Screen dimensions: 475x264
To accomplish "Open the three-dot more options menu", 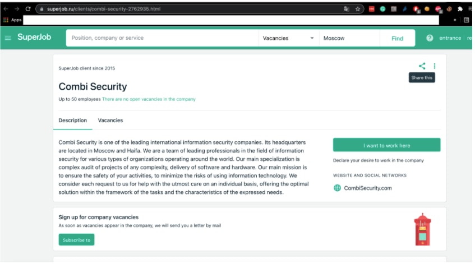I will tap(435, 66).
